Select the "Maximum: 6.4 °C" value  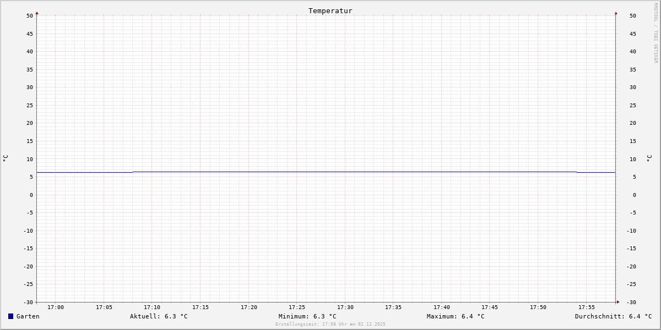[456, 316]
